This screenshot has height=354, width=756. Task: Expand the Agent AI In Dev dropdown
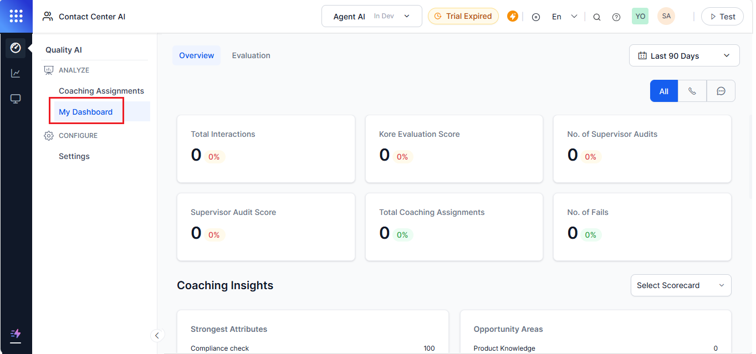[x=372, y=16]
